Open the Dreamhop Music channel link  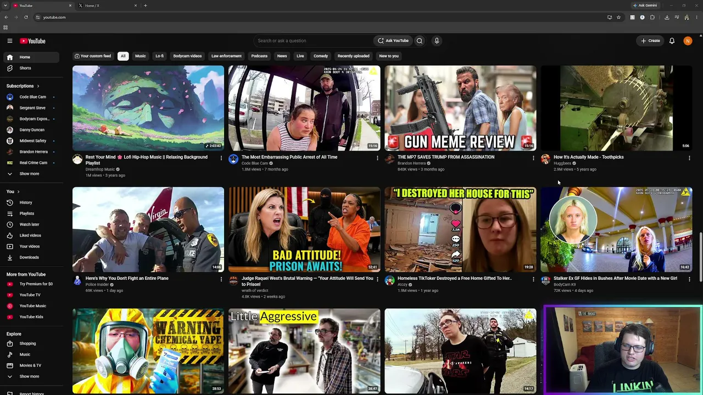tap(100, 170)
